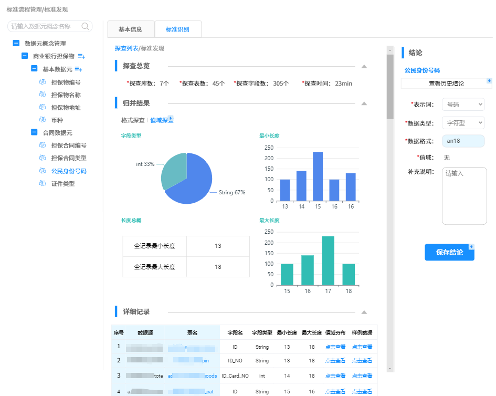Click the lightning icon near 查看历史结论
This screenshot has height=396, width=496.
coord(489,81)
